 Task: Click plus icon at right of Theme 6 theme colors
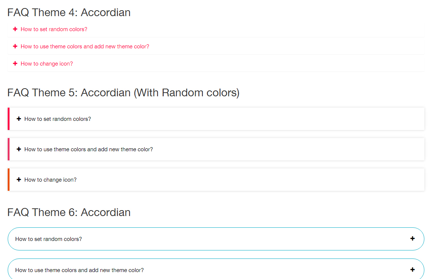point(413,269)
